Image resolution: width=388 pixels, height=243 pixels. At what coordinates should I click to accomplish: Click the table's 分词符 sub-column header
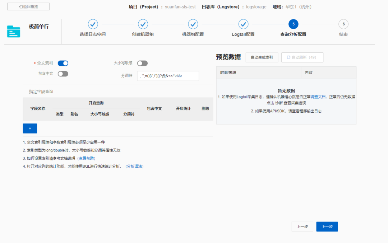coord(129,114)
